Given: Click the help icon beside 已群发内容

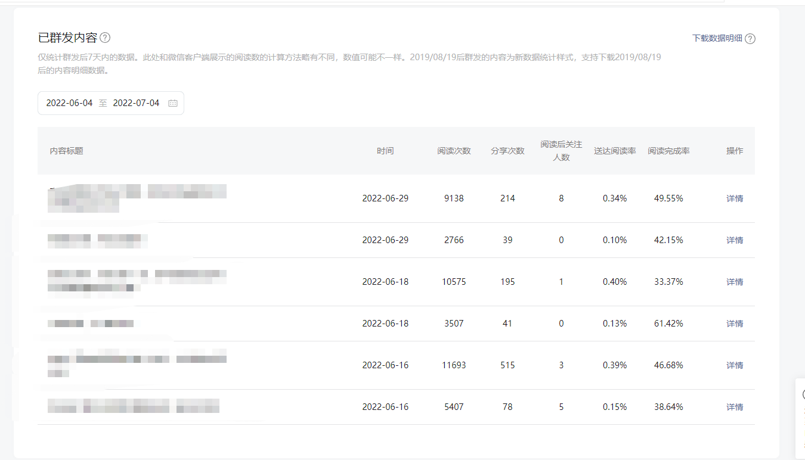Looking at the screenshot, I should [105, 38].
